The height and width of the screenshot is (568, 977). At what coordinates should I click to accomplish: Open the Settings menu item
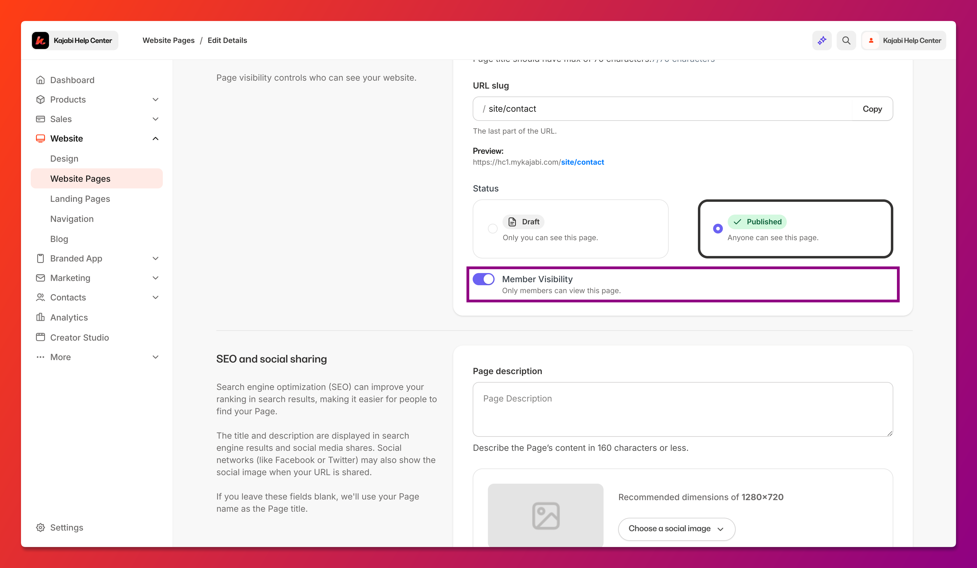pos(67,528)
